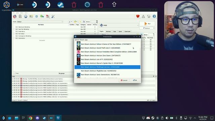
Task: Switch to the Plugins tab
Action: [x=101, y=31]
